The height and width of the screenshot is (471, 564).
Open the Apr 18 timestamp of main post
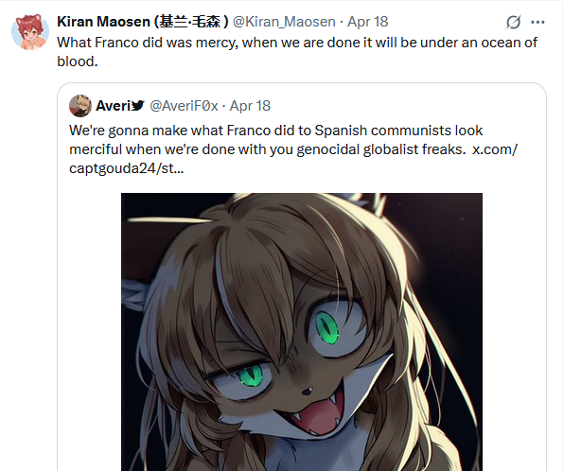pos(367,22)
